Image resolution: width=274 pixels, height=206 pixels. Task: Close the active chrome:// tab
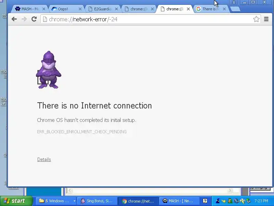[x=188, y=9]
